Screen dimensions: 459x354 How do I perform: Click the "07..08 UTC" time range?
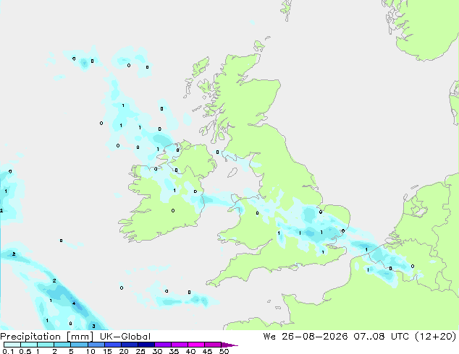click(x=381, y=337)
